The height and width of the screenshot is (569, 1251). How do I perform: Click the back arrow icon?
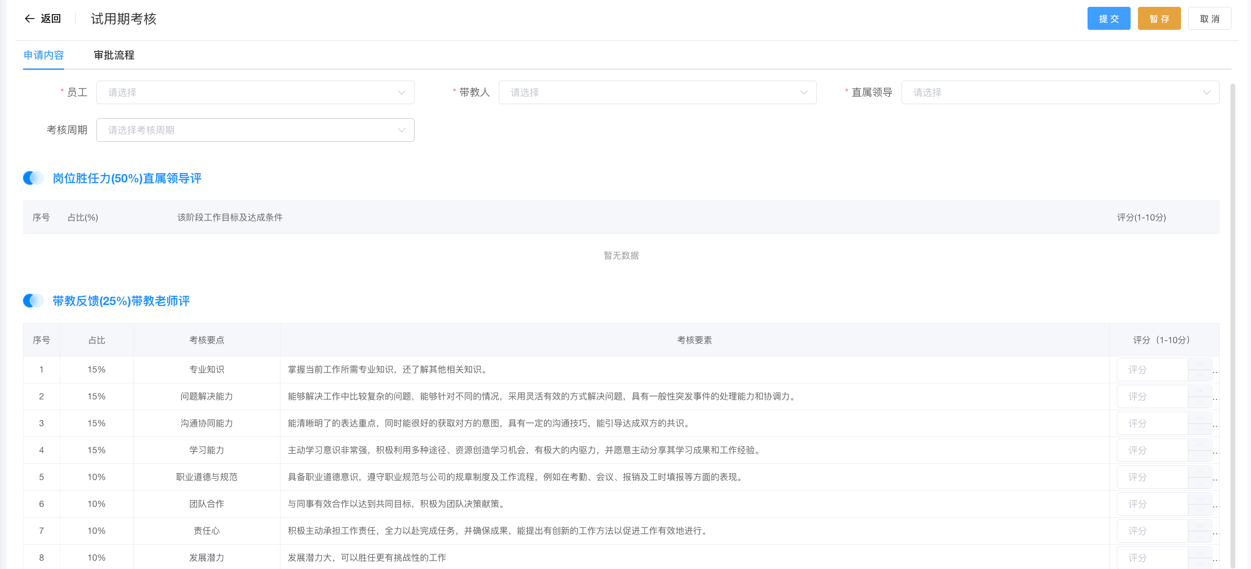[29, 19]
